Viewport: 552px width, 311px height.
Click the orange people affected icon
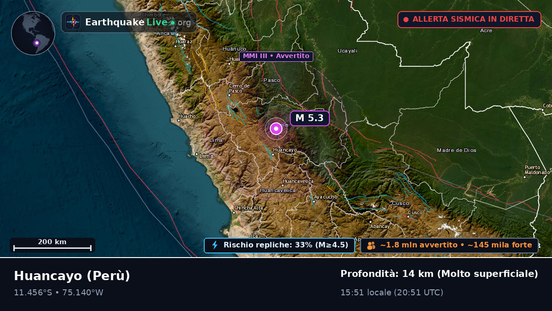pyautogui.click(x=371, y=246)
